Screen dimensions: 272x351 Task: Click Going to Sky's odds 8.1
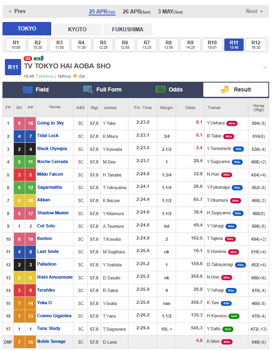click(199, 122)
